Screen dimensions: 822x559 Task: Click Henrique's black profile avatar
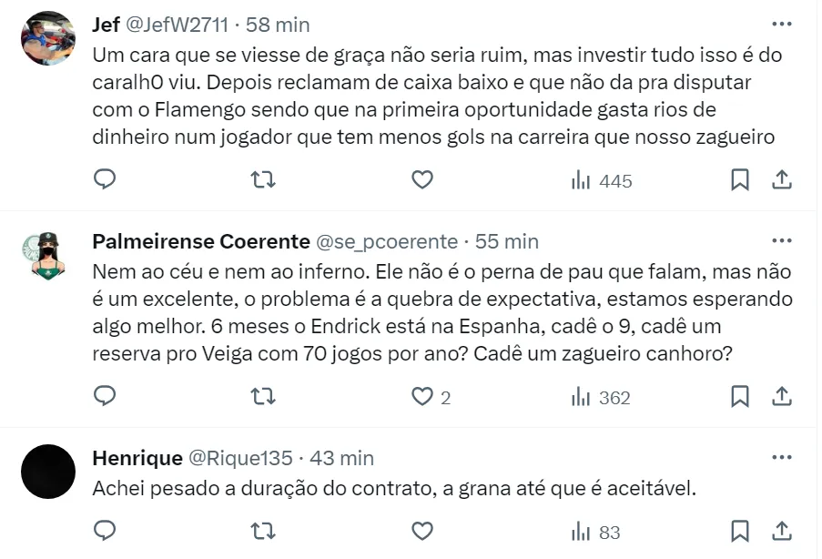[x=47, y=472]
